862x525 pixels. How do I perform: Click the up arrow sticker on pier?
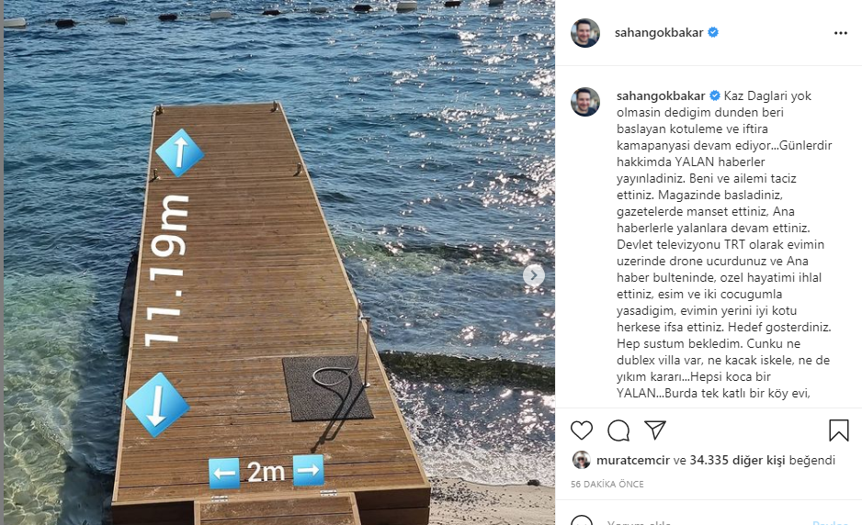[x=180, y=152]
